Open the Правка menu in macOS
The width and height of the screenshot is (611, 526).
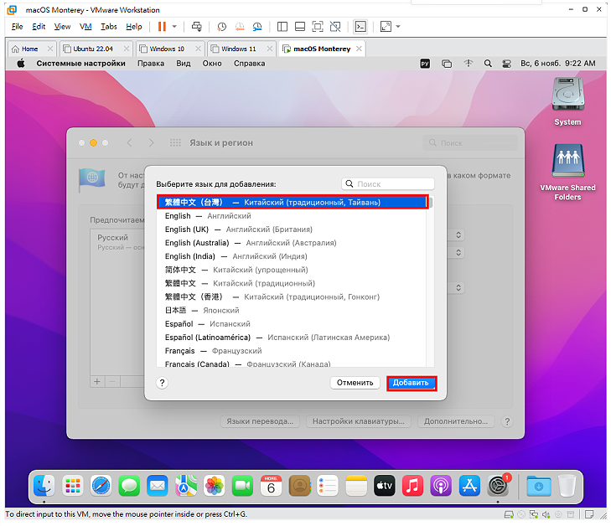(151, 63)
